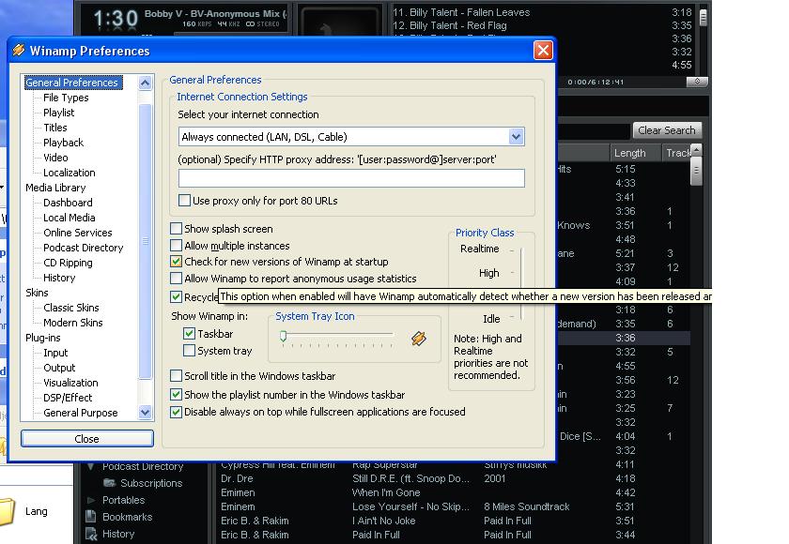
Task: Open the Playback preferences page
Action: [64, 143]
